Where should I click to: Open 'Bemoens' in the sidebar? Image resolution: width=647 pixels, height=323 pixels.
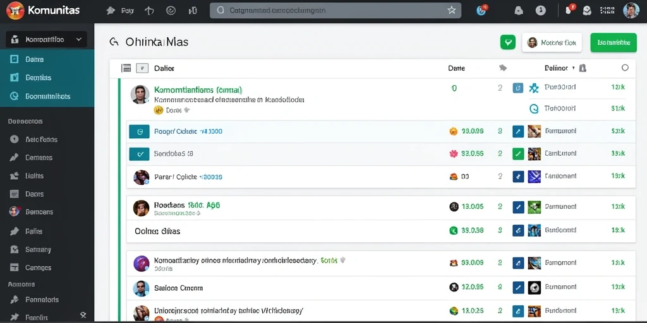pos(39,212)
